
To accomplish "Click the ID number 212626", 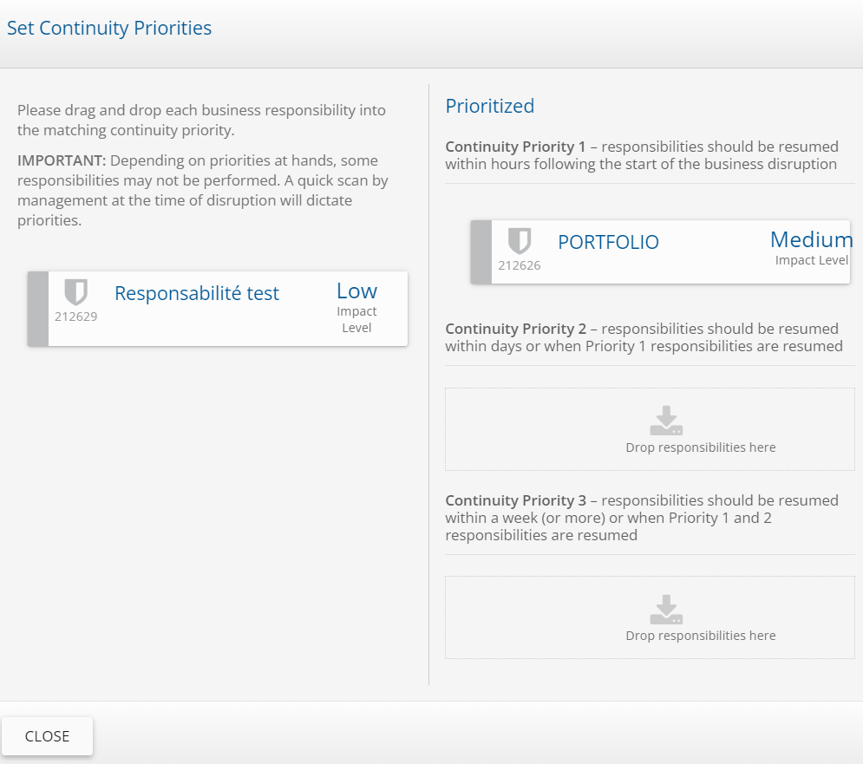I will pos(520,265).
